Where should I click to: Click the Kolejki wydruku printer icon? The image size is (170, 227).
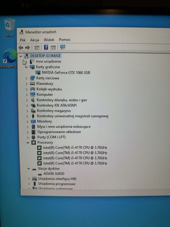[32, 89]
